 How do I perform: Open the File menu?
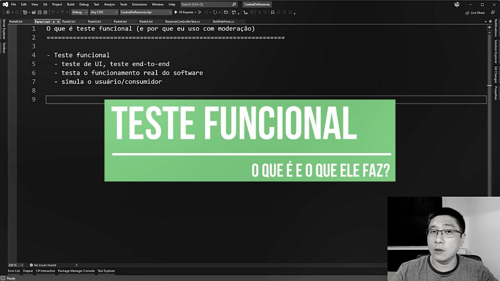tap(14, 4)
